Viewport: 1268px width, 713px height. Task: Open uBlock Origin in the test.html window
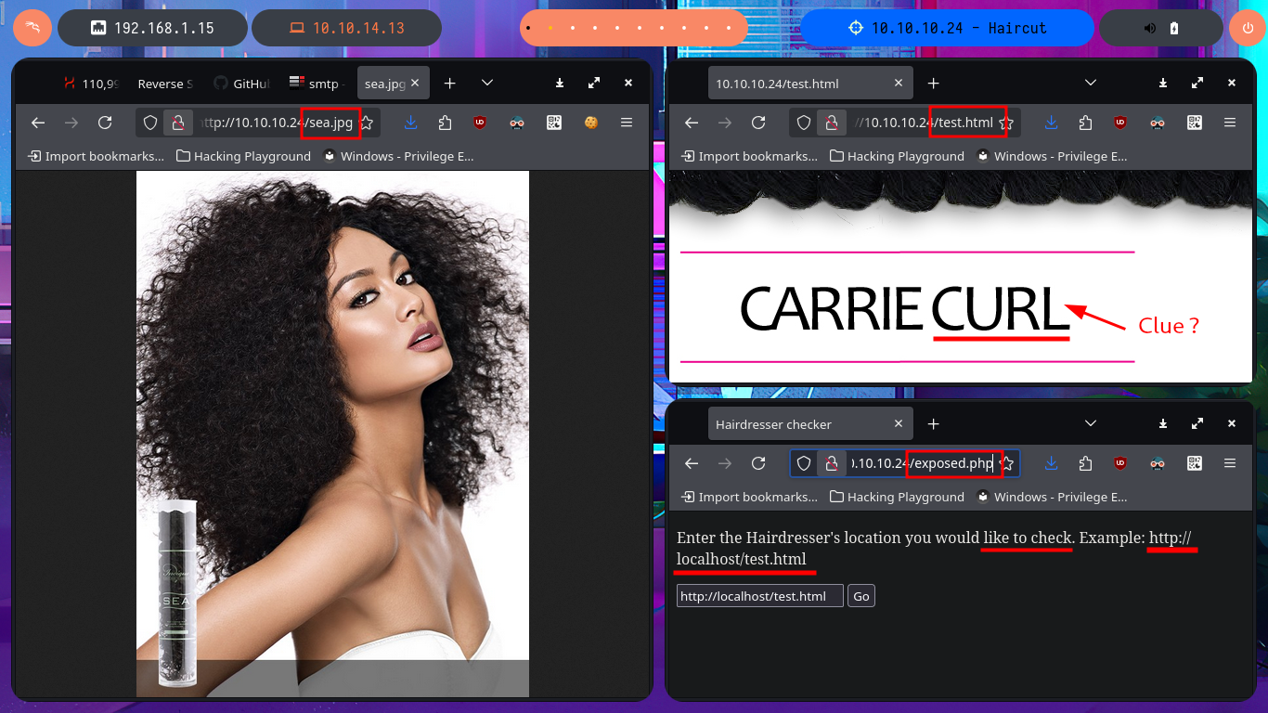coord(1121,123)
